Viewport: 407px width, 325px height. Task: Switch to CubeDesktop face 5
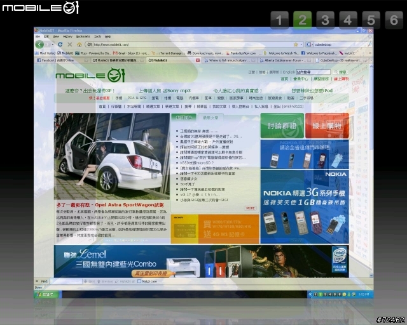pyautogui.click(x=371, y=20)
